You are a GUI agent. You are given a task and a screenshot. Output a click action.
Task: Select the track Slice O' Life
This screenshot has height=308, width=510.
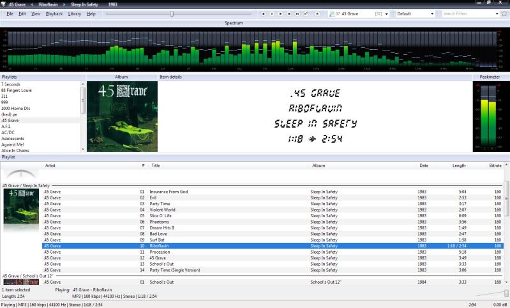[273, 216]
